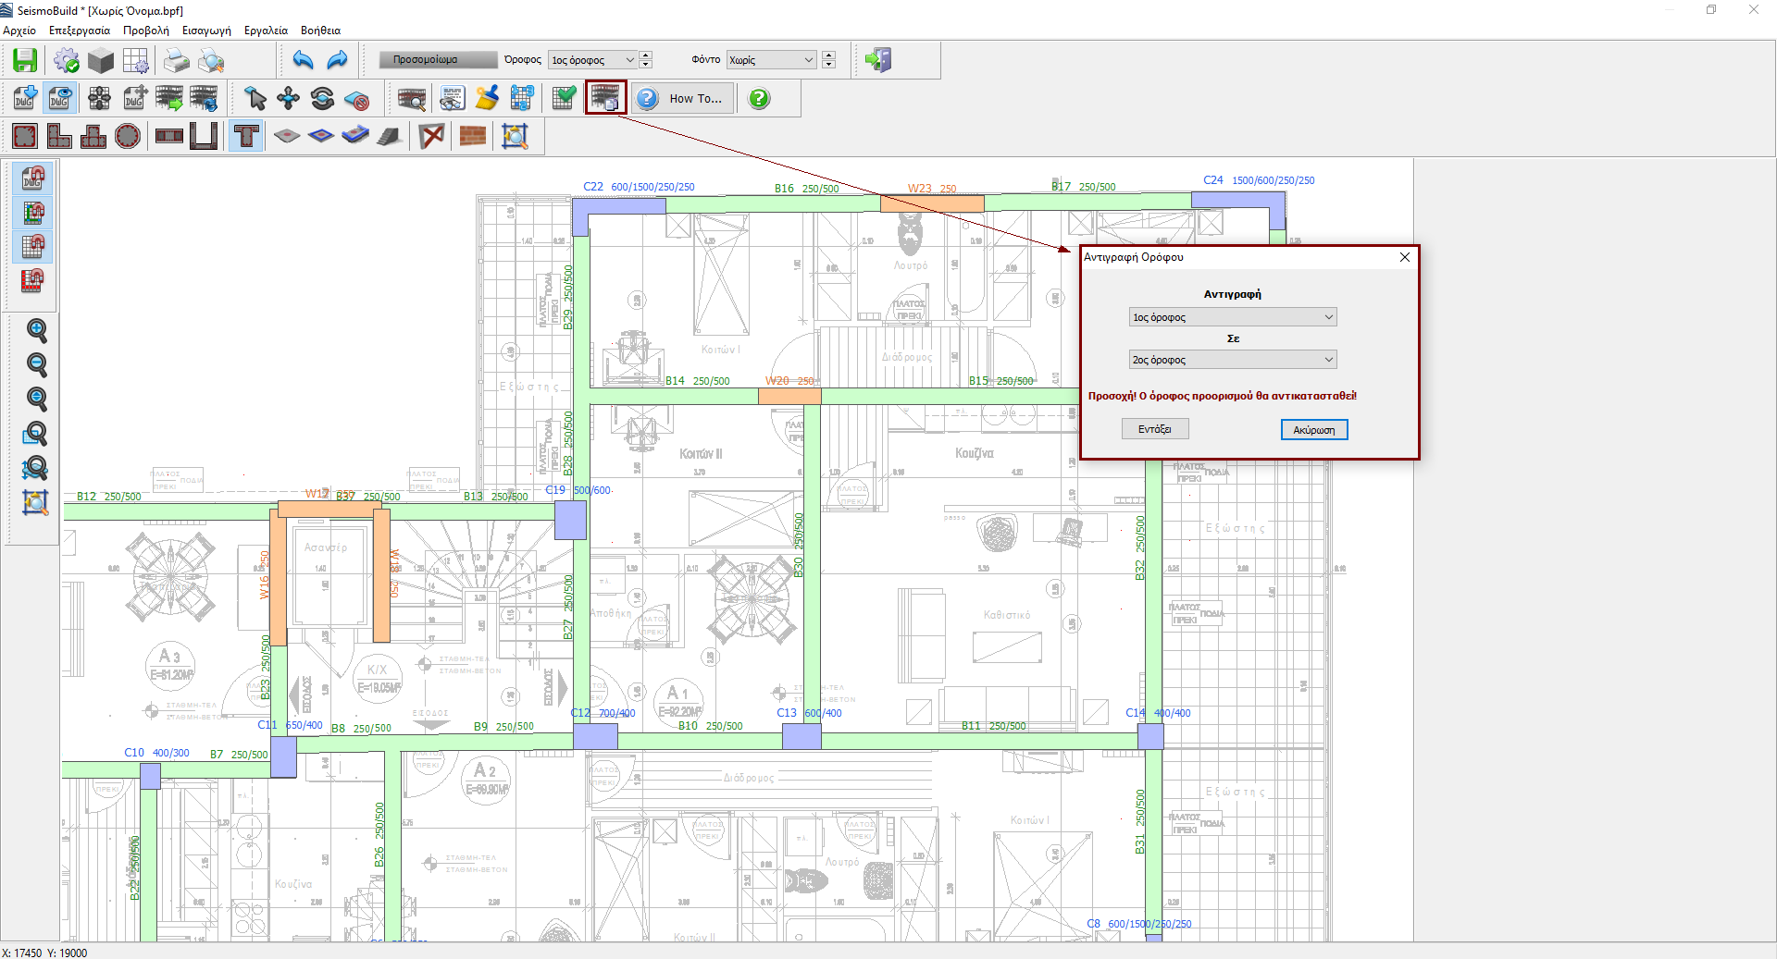Click the Undo arrow icon

(x=303, y=60)
